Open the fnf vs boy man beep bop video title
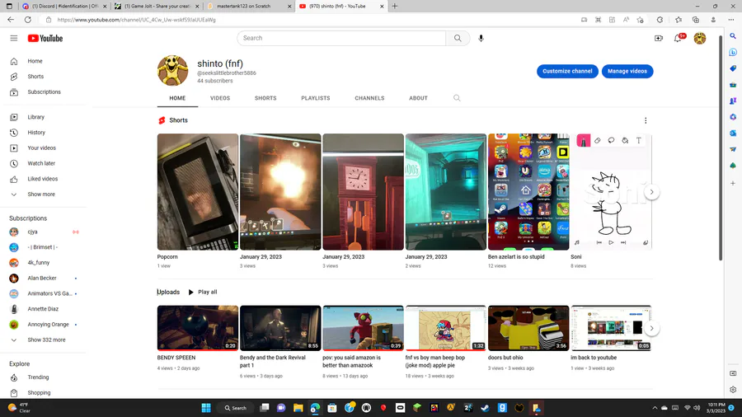The height and width of the screenshot is (417, 742). [x=434, y=362]
